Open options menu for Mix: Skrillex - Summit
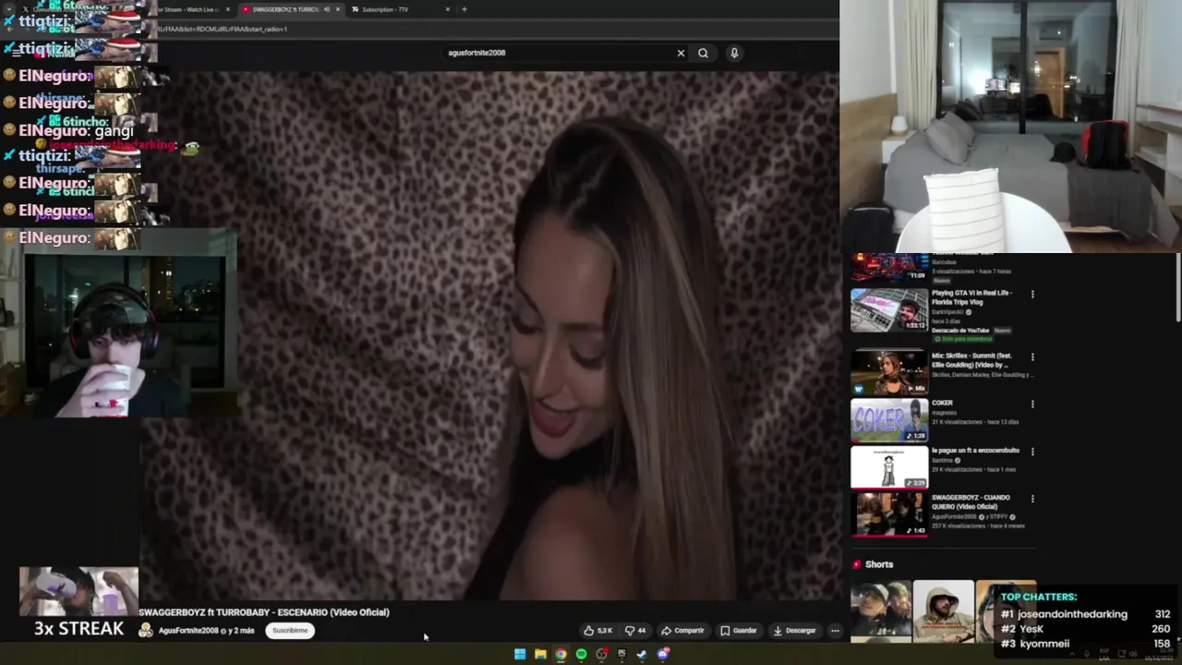This screenshot has height=665, width=1182. [1032, 357]
